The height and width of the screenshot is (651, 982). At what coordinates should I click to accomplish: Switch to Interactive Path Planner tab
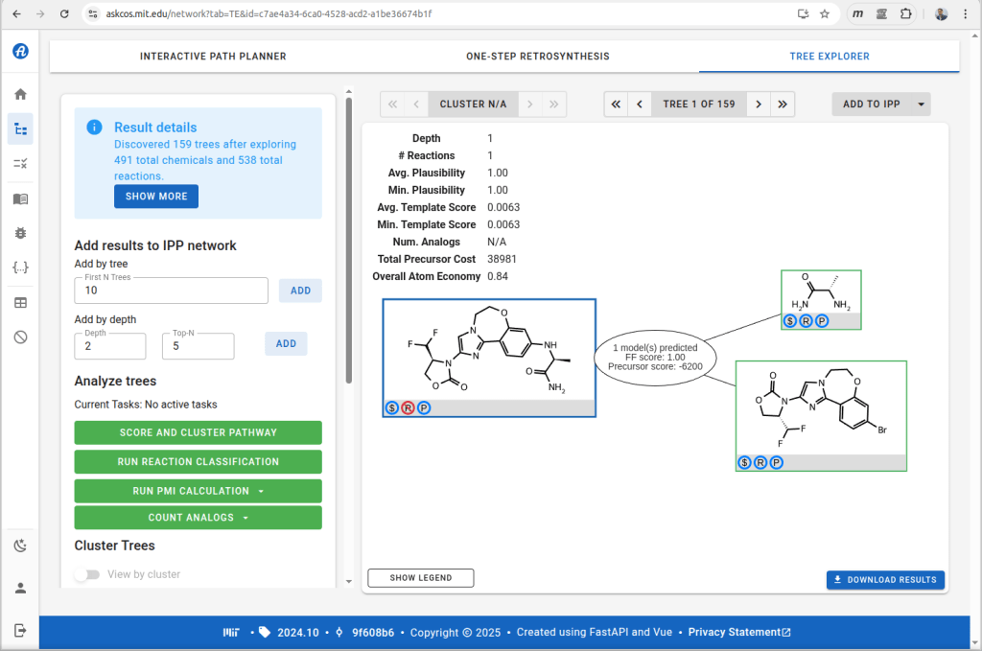tap(213, 57)
